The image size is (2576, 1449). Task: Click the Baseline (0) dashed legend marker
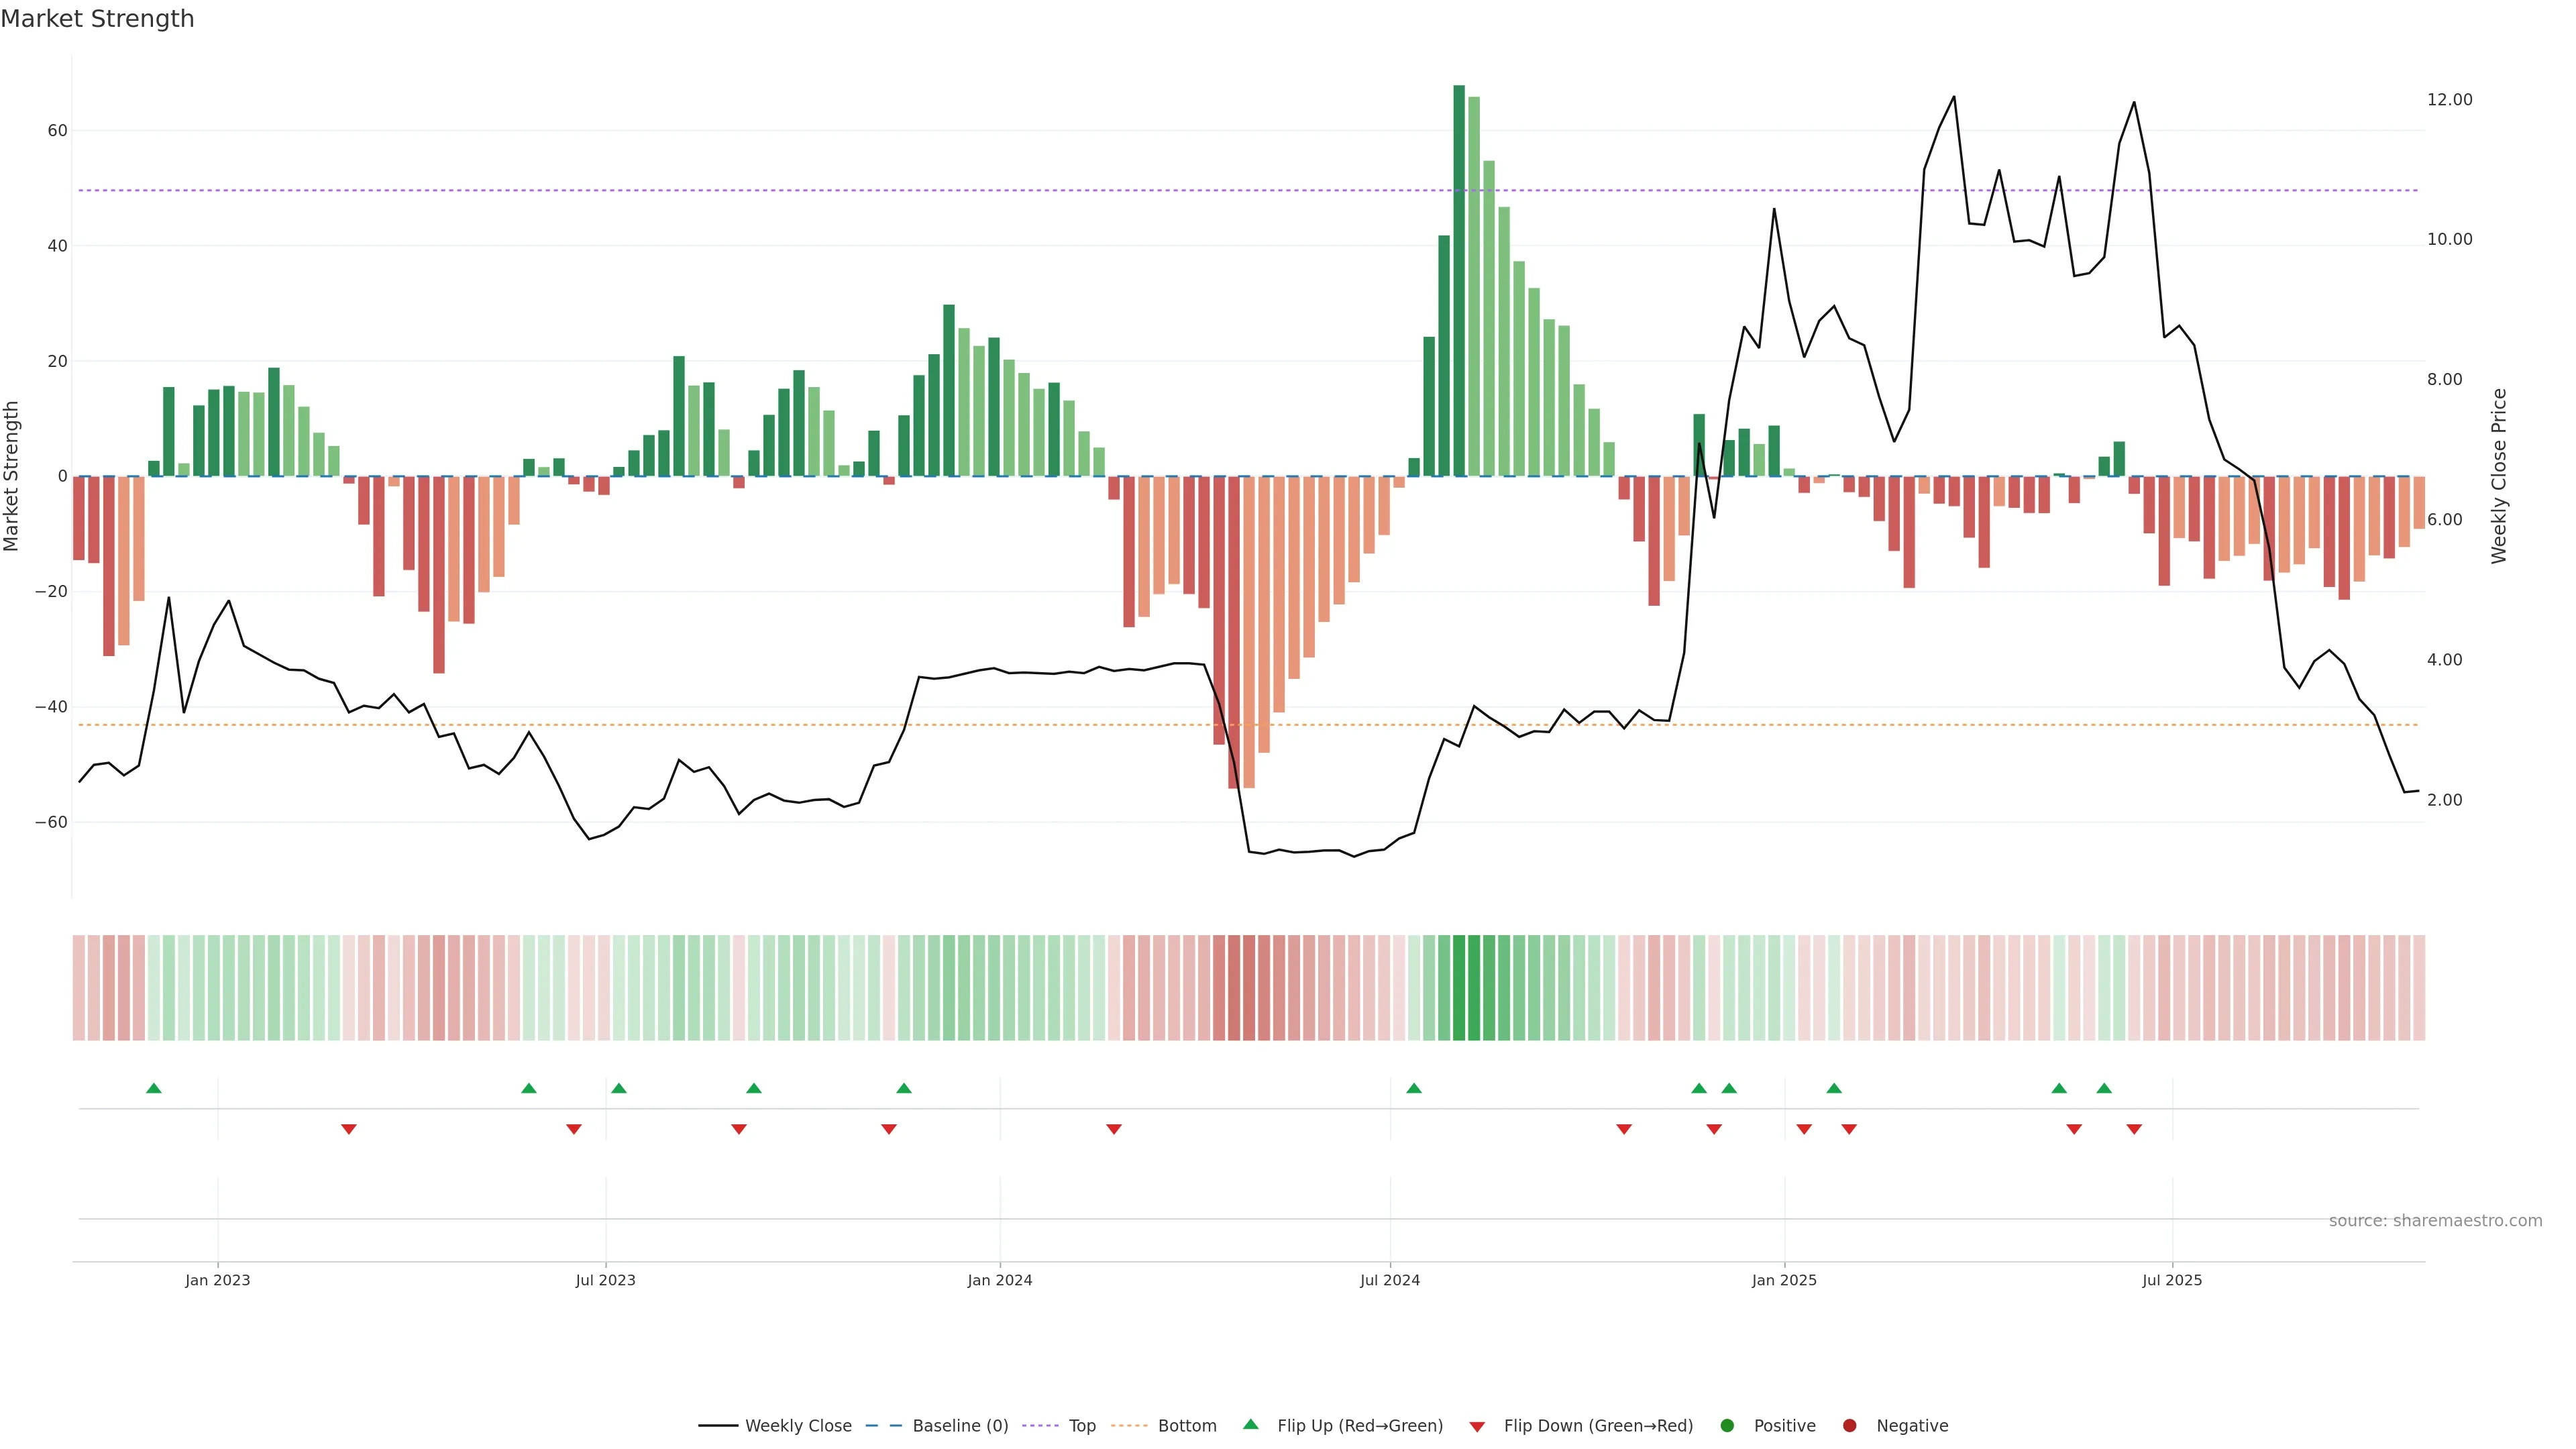pos(883,1426)
